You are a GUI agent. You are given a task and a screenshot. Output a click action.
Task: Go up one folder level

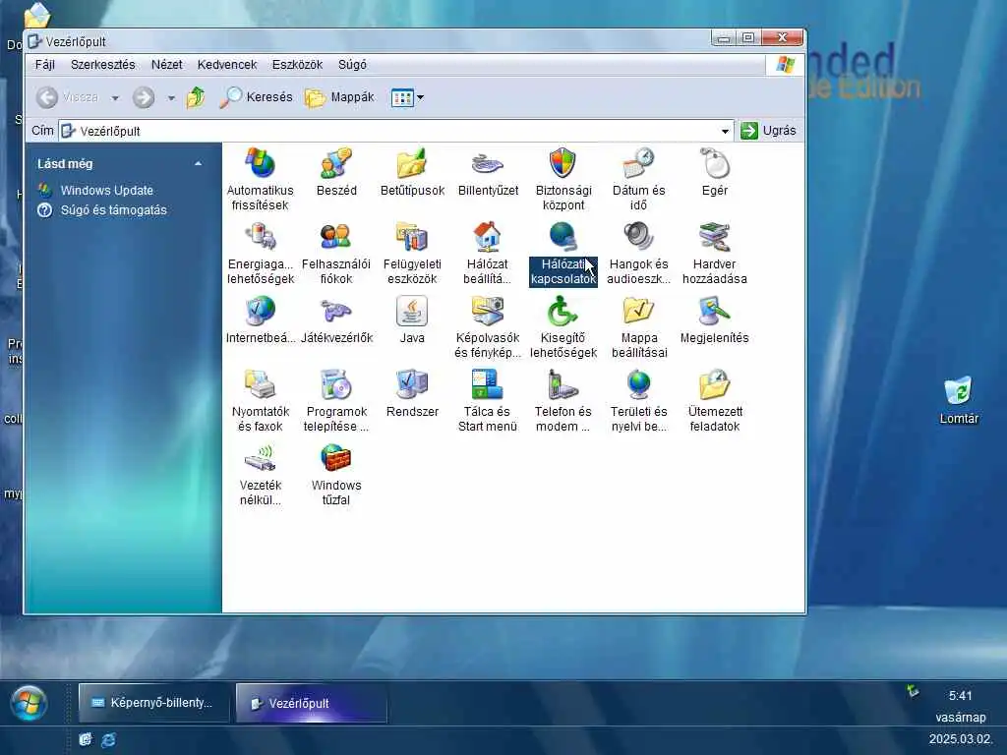point(196,97)
